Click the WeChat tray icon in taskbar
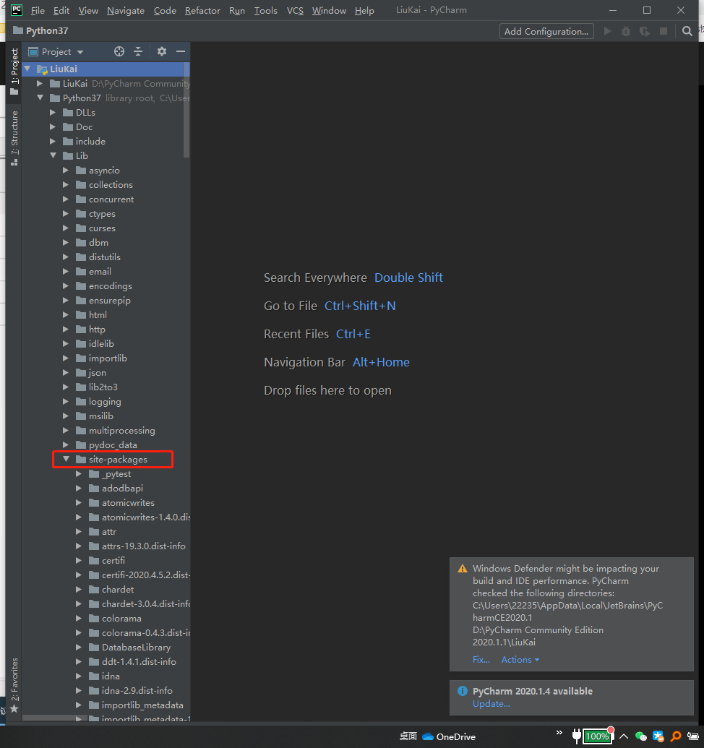The height and width of the screenshot is (748, 704). pos(641,736)
